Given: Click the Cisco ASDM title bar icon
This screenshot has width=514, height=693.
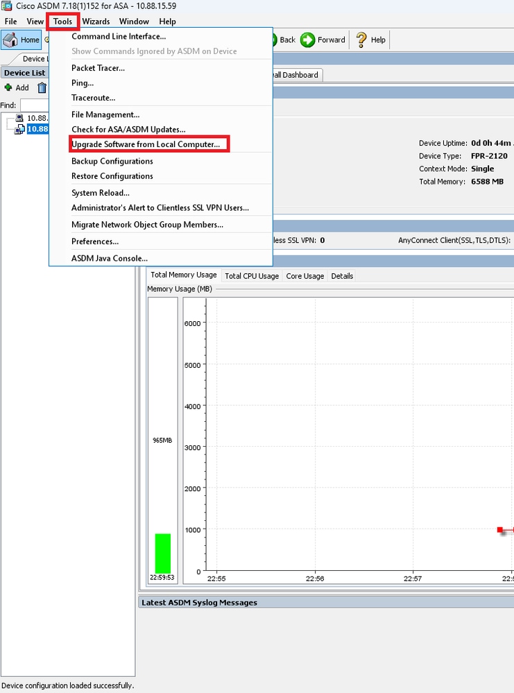Looking at the screenshot, I should (x=7, y=6).
